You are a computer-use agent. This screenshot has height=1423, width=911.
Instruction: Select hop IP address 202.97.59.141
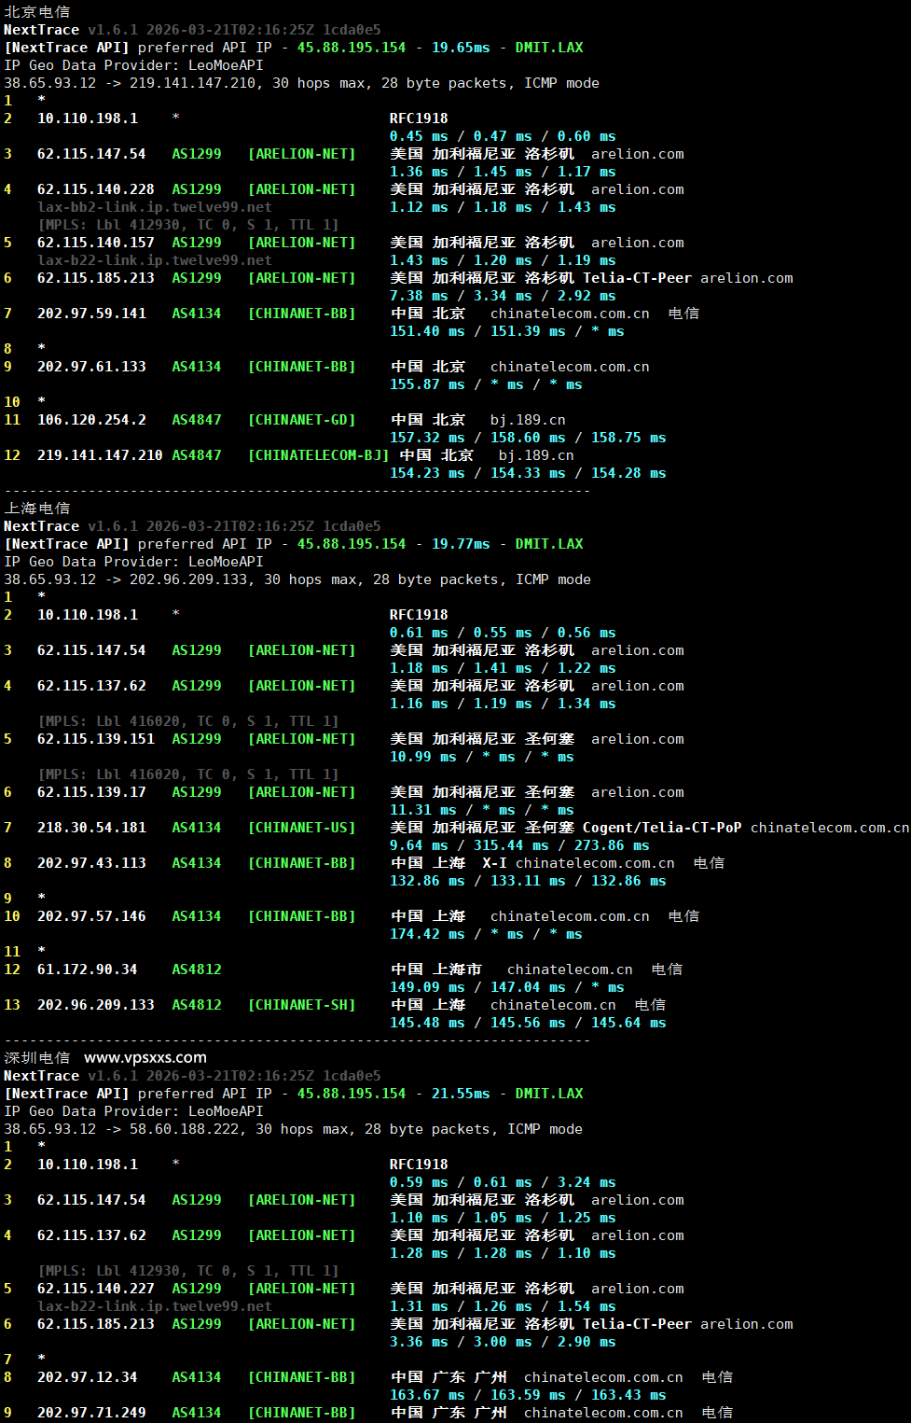pyautogui.click(x=91, y=314)
